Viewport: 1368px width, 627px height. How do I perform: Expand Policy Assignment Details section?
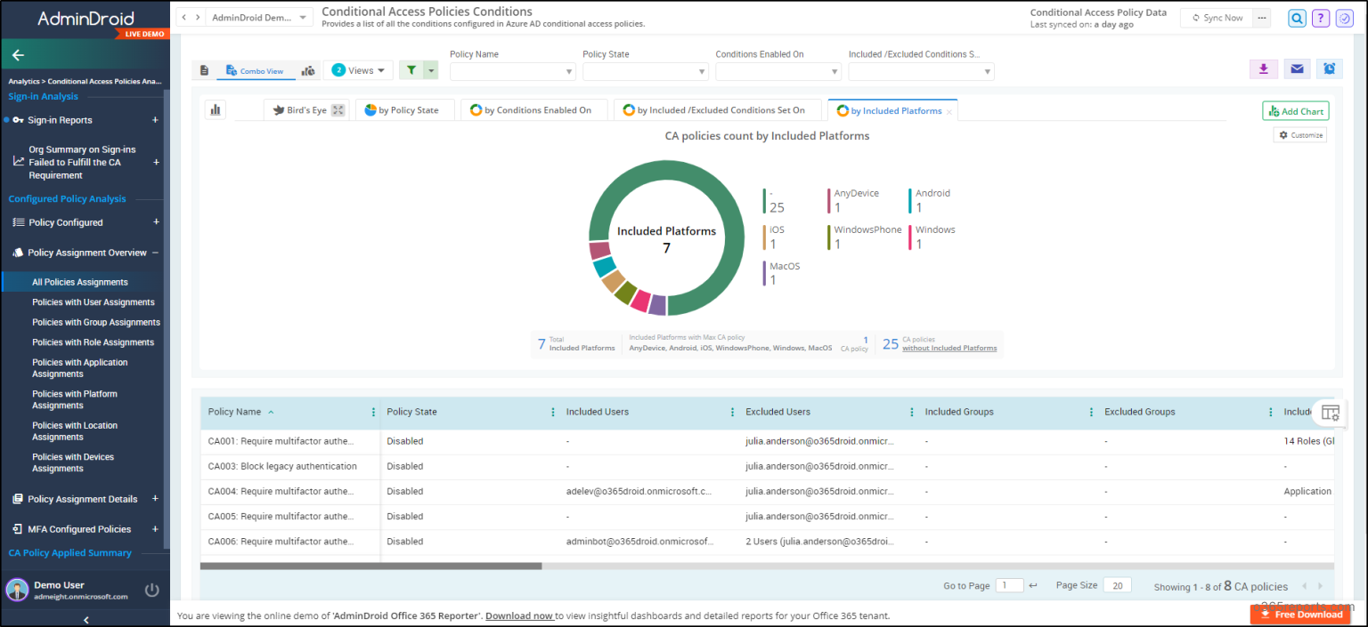coord(156,499)
